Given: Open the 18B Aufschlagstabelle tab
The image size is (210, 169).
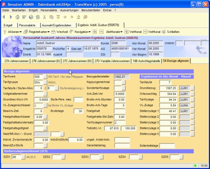Looking at the screenshot, I should click(146, 61).
